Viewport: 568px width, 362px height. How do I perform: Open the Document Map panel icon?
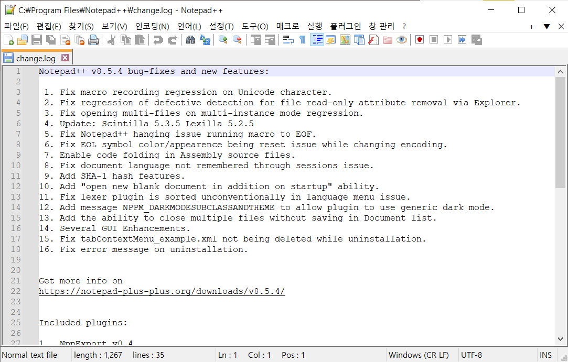(x=345, y=40)
